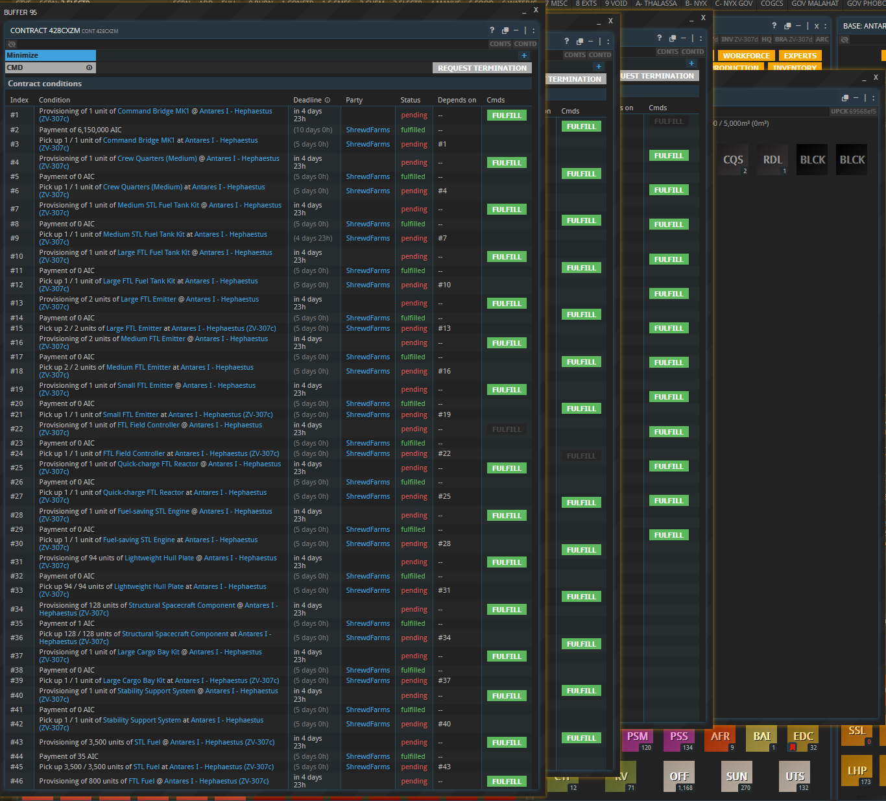Viewport: 886px width, 801px height.
Task: Click the EDC material icon with bookmark
Action: click(803, 738)
